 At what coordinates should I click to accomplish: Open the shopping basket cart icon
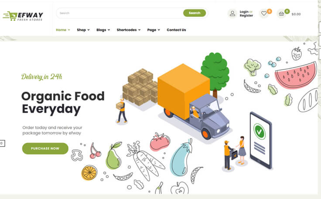tap(281, 14)
